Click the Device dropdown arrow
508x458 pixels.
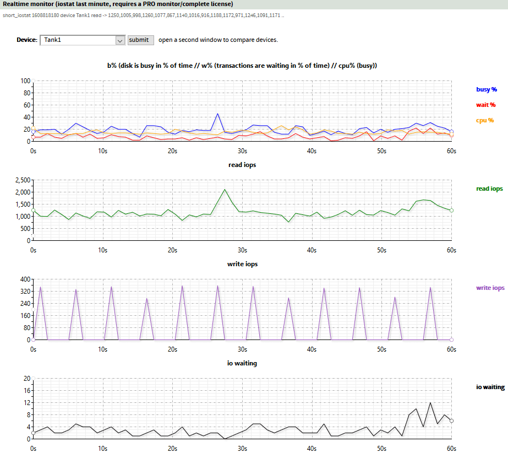(120, 40)
